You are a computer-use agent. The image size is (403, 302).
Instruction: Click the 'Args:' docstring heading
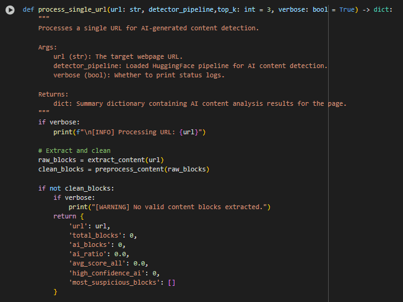point(48,47)
